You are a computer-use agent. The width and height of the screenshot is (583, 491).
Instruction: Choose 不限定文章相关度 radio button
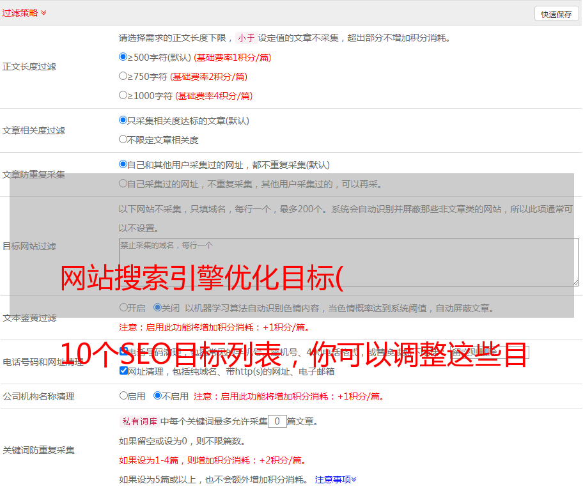tap(123, 139)
